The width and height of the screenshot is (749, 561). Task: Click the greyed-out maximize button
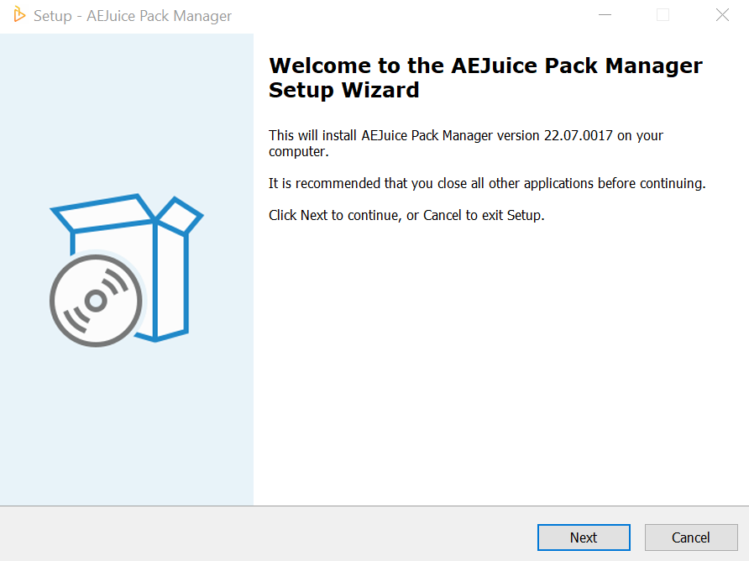click(x=663, y=15)
